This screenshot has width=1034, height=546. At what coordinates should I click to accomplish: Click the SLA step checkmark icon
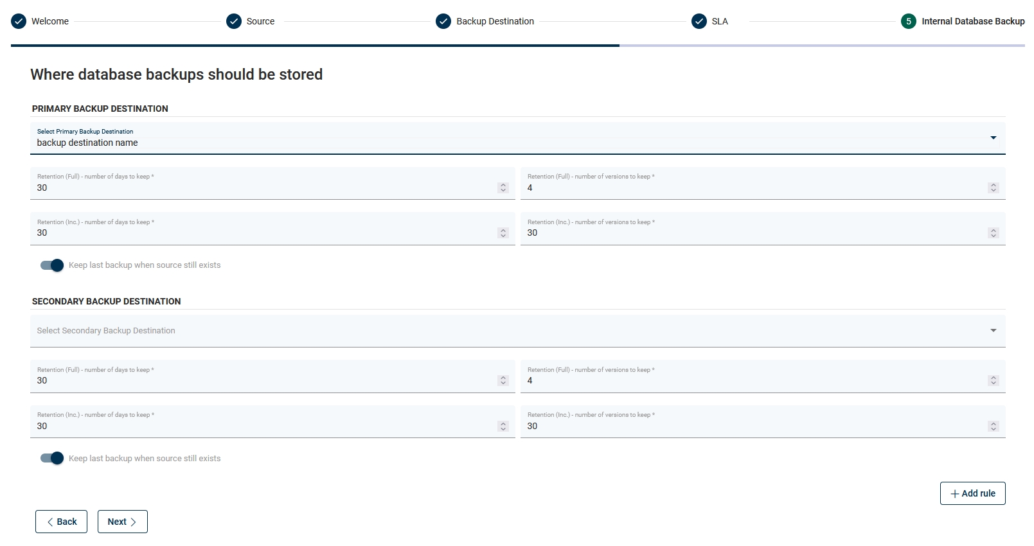pos(699,21)
